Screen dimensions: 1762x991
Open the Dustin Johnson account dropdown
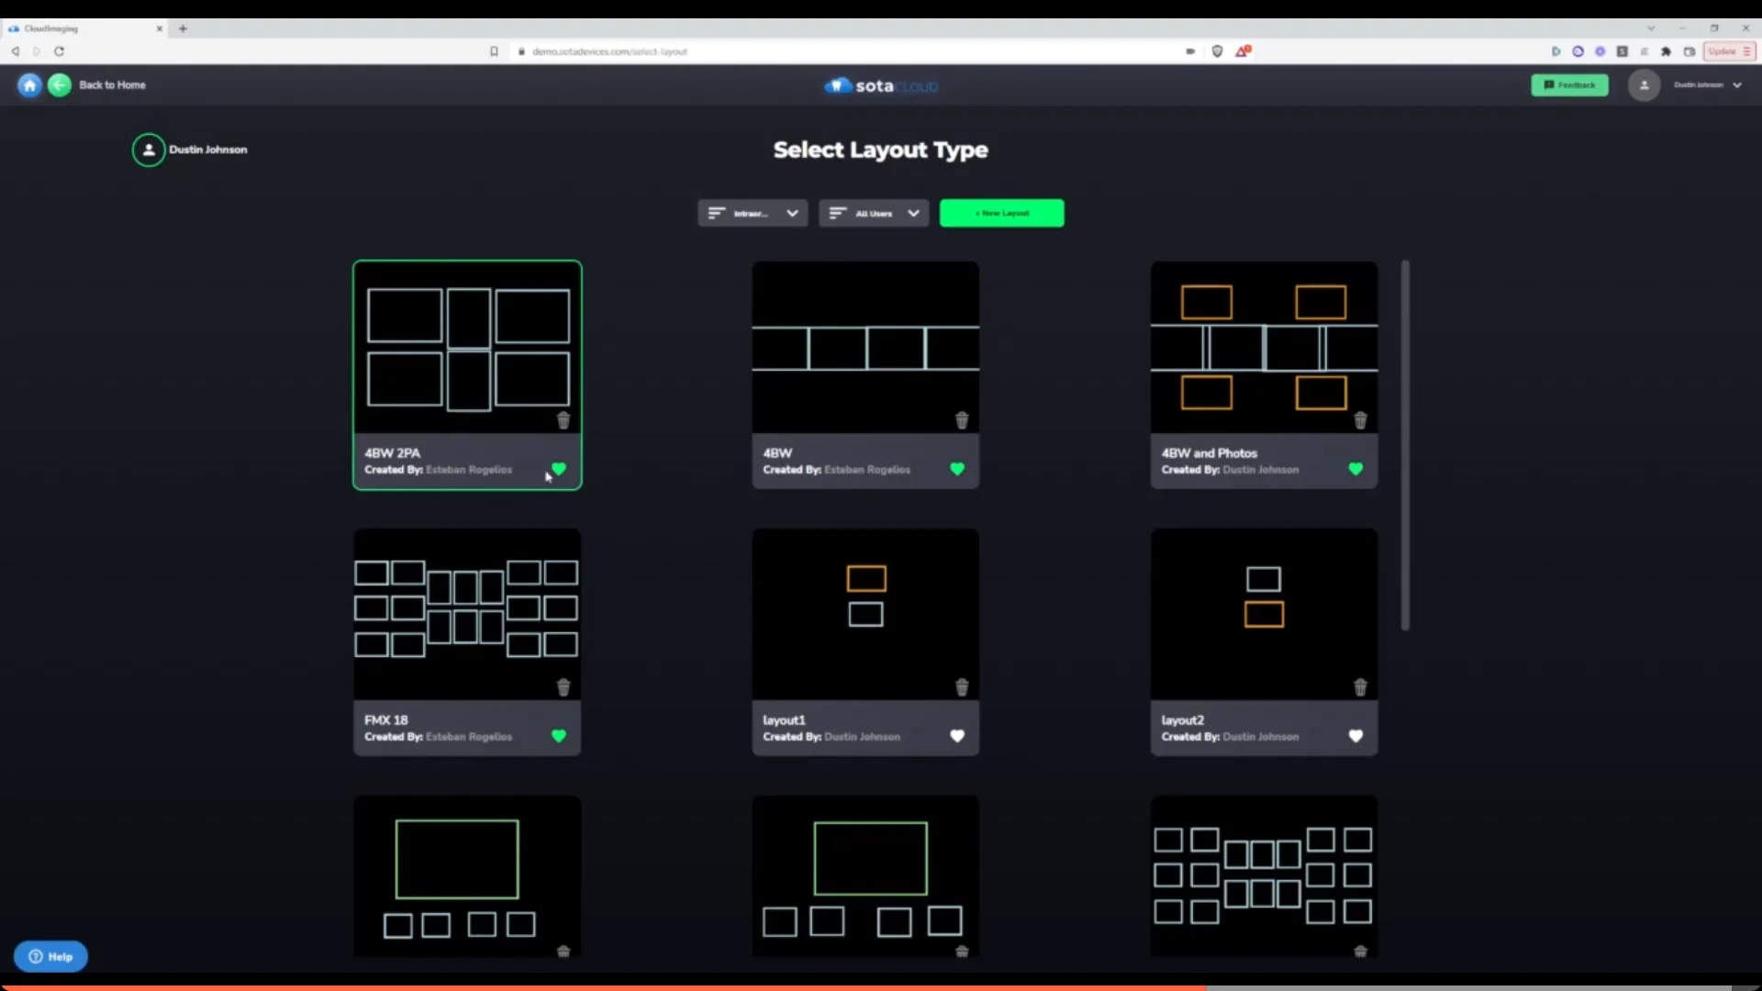pos(1705,84)
